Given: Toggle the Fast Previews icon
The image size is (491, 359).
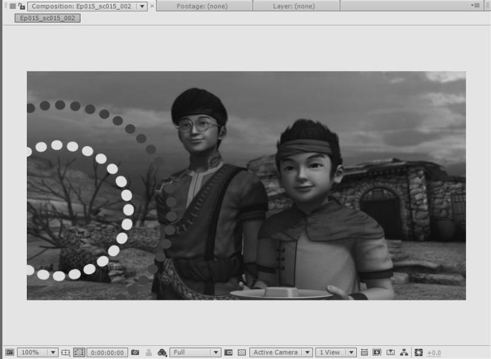Looking at the screenshot, I should click(x=377, y=352).
